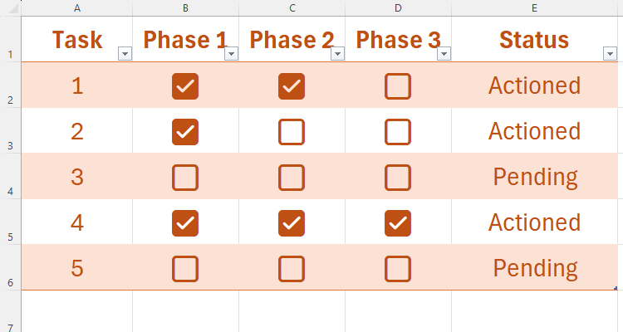Select column E header
623x332 pixels.
pyautogui.click(x=534, y=7)
